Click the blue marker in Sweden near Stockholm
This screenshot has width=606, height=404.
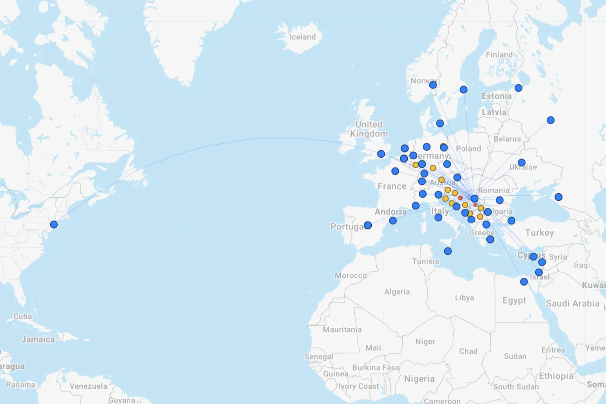[464, 89]
